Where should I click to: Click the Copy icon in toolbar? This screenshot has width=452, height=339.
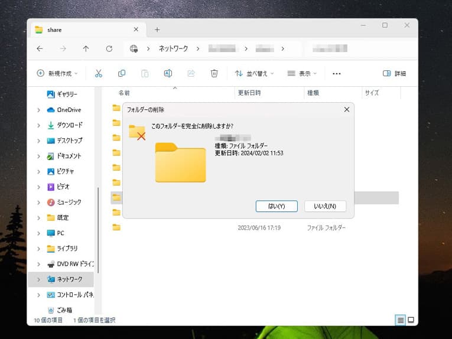click(x=122, y=73)
